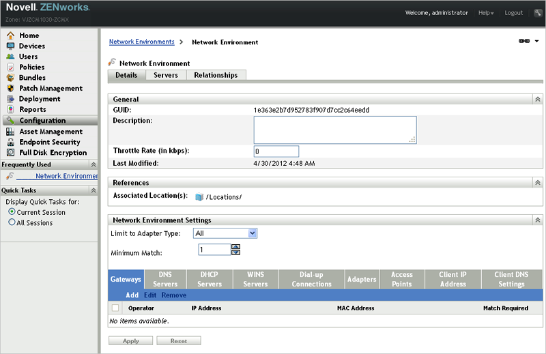
Task: Open Endpoint Security icon in sidebar
Action: [x=10, y=142]
